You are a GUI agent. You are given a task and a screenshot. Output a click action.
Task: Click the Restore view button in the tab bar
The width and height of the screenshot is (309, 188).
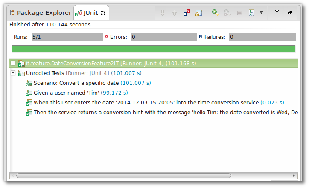pyautogui.click(x=290, y=12)
